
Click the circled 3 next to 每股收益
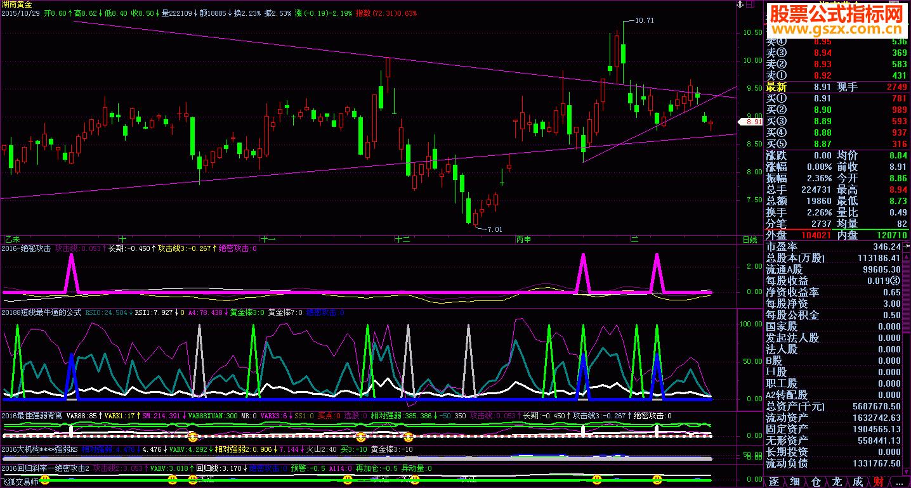click(895, 281)
